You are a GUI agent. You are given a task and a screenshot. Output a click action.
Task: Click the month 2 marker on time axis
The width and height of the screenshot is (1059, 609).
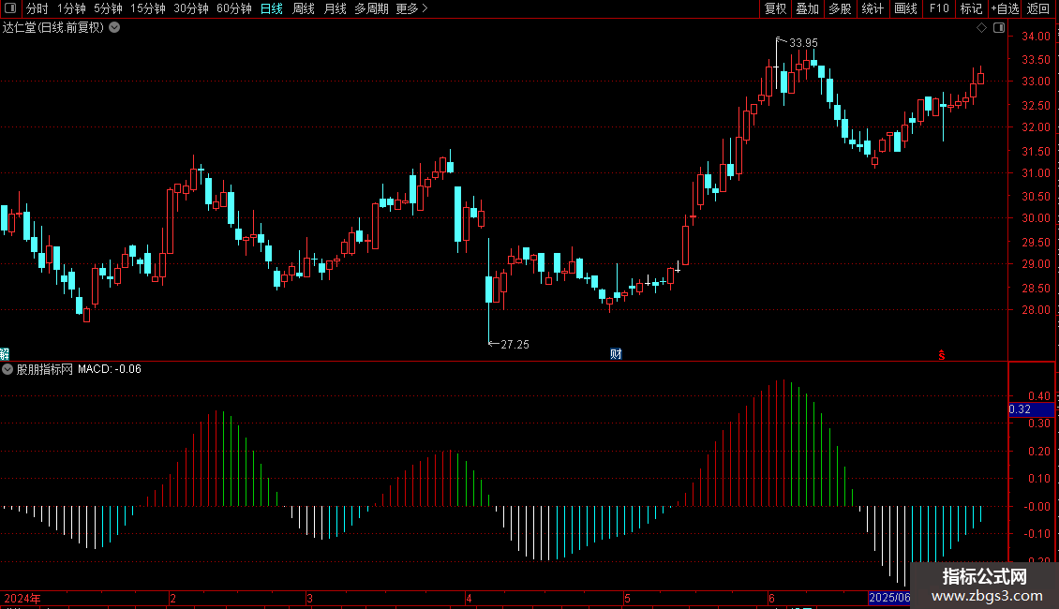click(172, 598)
